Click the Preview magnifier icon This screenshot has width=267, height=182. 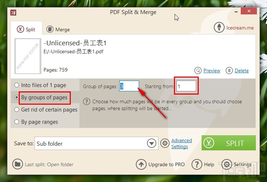198,70
